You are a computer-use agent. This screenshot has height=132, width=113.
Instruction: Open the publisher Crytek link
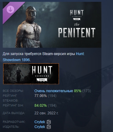40,127
